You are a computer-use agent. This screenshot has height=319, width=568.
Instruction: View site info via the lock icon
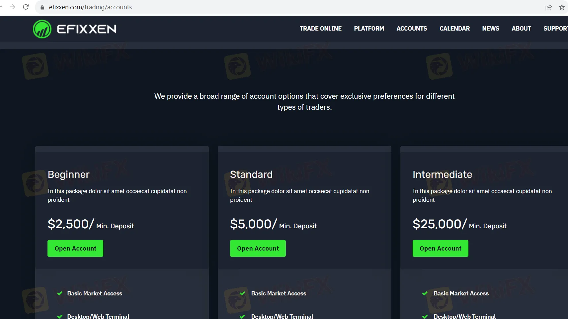point(42,7)
